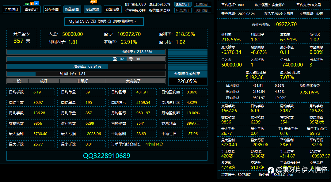
Task: Click the 太完美了 rating segment
Action: (x=135, y=81)
